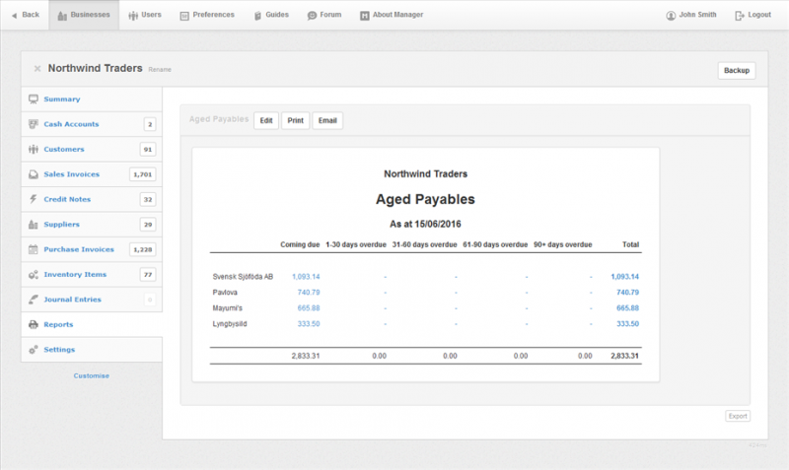Click Svensk Sjöföda AB total 1,093.14
The width and height of the screenshot is (789, 470).
(625, 277)
